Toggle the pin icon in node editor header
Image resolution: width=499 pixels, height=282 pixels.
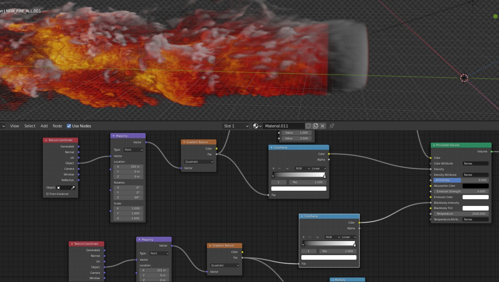(x=332, y=126)
